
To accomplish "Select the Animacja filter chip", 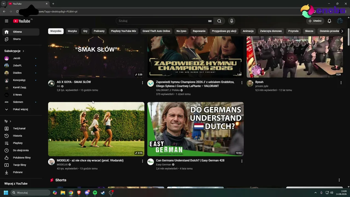I will pos(248,31).
